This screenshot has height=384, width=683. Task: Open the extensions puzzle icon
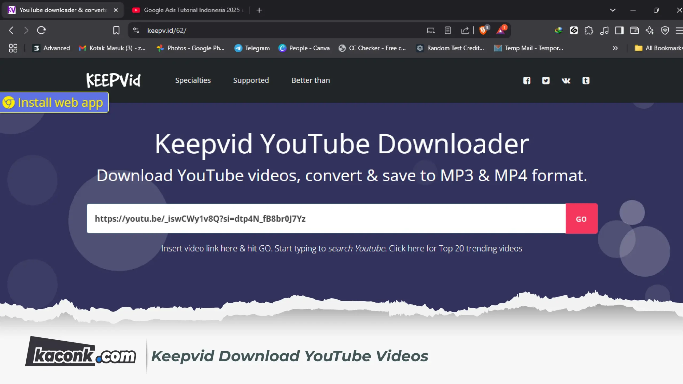pos(589,30)
